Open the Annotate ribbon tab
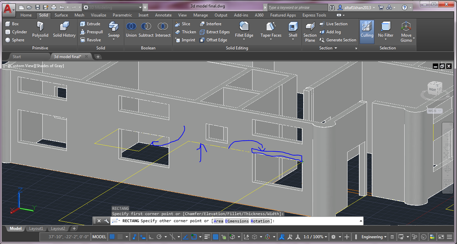This screenshot has height=244, width=457. click(x=163, y=15)
